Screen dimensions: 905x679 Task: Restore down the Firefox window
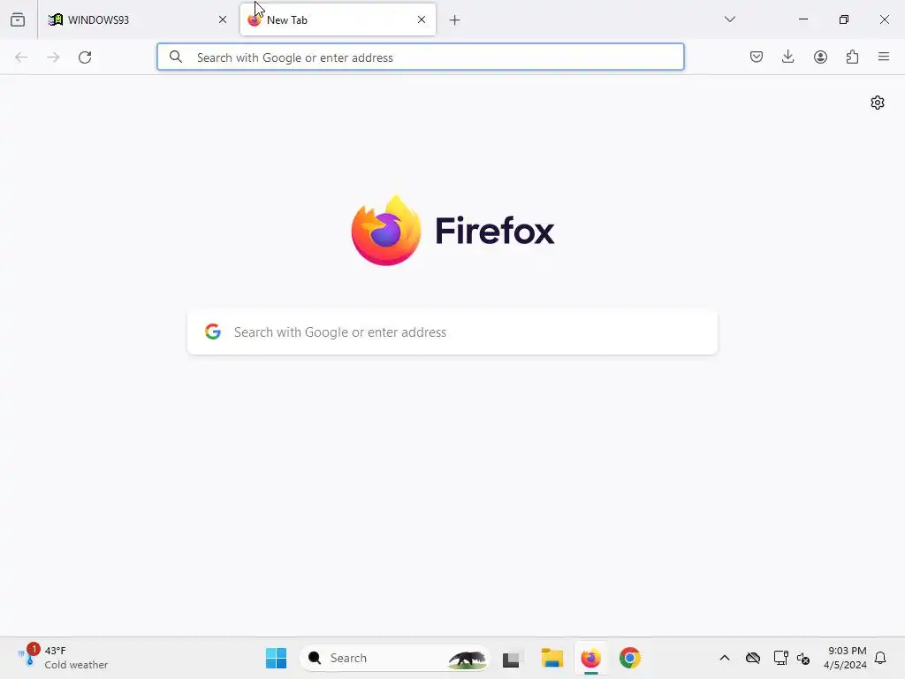pos(844,19)
